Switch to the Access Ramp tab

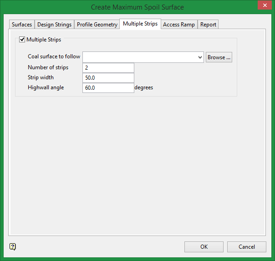(x=179, y=25)
